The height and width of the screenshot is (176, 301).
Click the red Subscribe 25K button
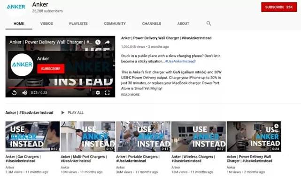(x=279, y=7)
